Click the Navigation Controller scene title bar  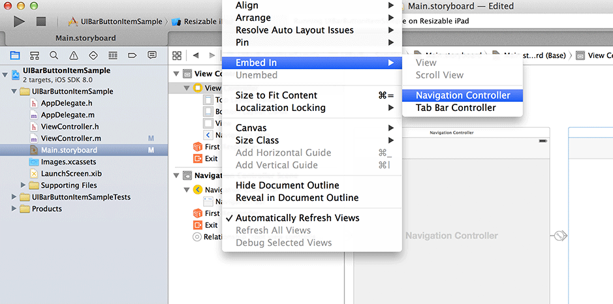pyautogui.click(x=452, y=132)
